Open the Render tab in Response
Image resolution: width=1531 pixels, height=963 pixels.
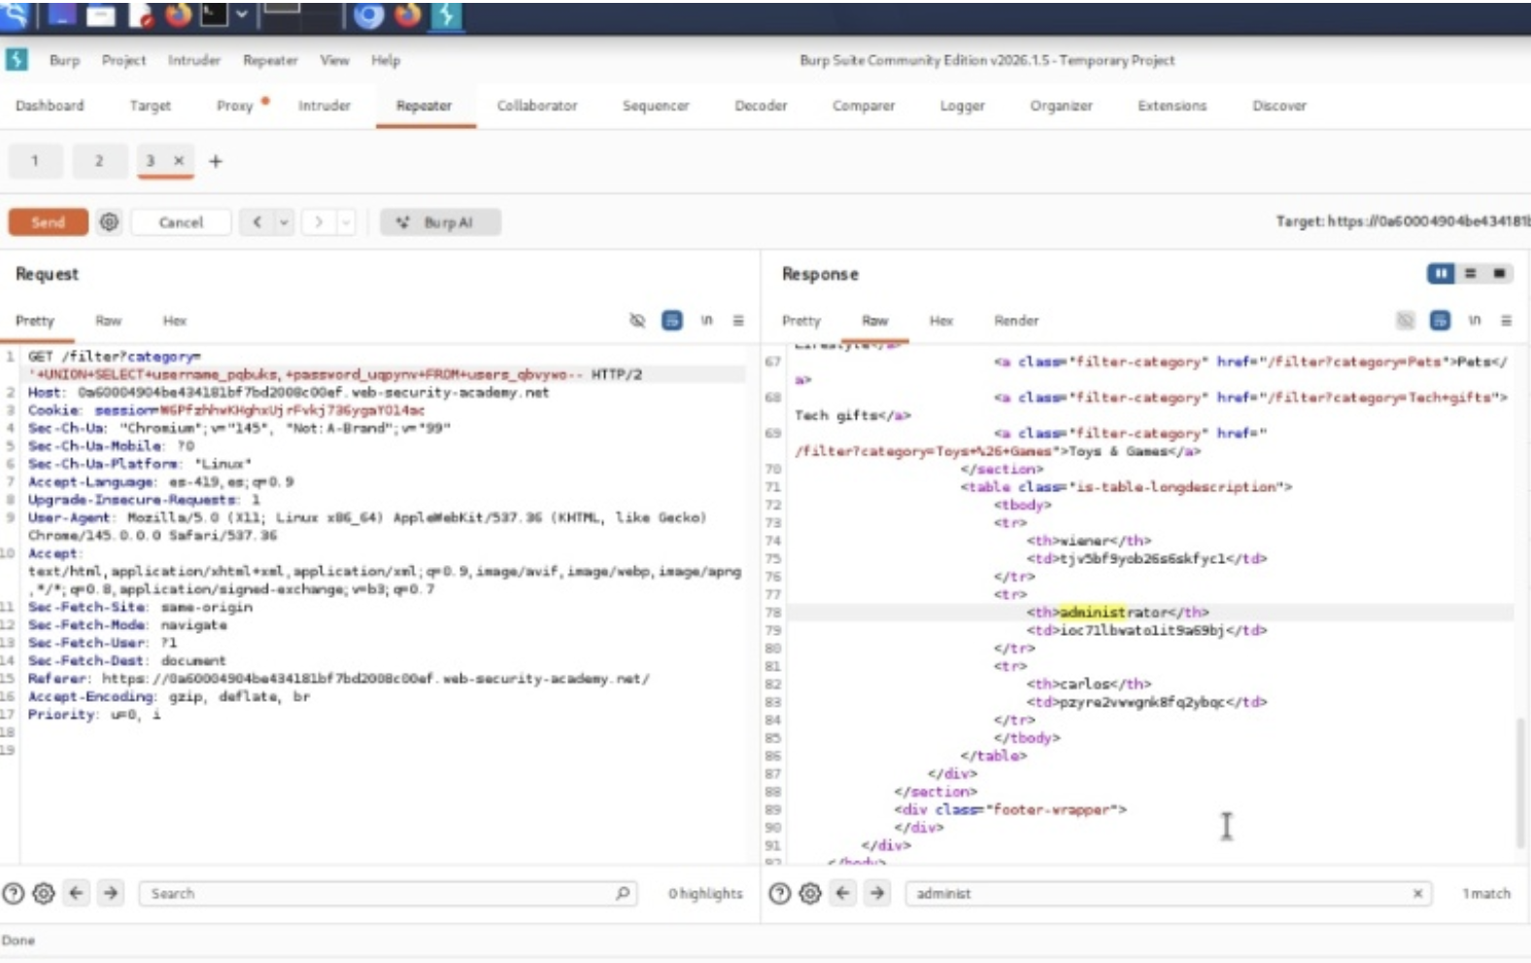click(1015, 320)
